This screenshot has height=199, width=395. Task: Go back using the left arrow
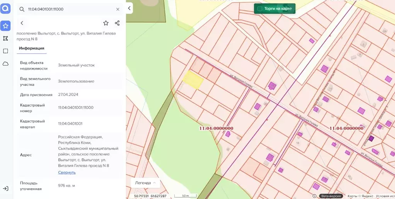pyautogui.click(x=22, y=23)
